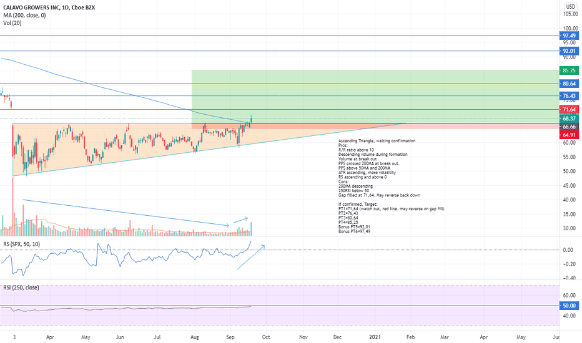582x343 pixels.
Task: Click the 105.00 price axis tick
Action: pos(571,14)
